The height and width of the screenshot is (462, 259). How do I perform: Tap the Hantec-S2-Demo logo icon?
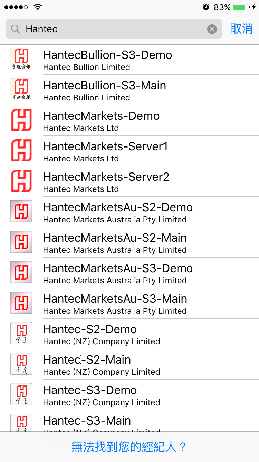[21, 334]
